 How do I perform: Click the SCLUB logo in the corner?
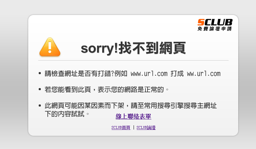point(215,25)
